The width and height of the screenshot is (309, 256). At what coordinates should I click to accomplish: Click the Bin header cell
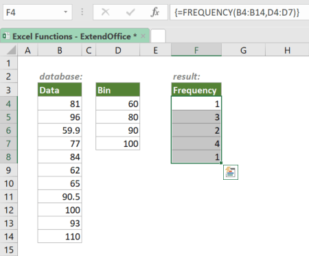point(118,90)
